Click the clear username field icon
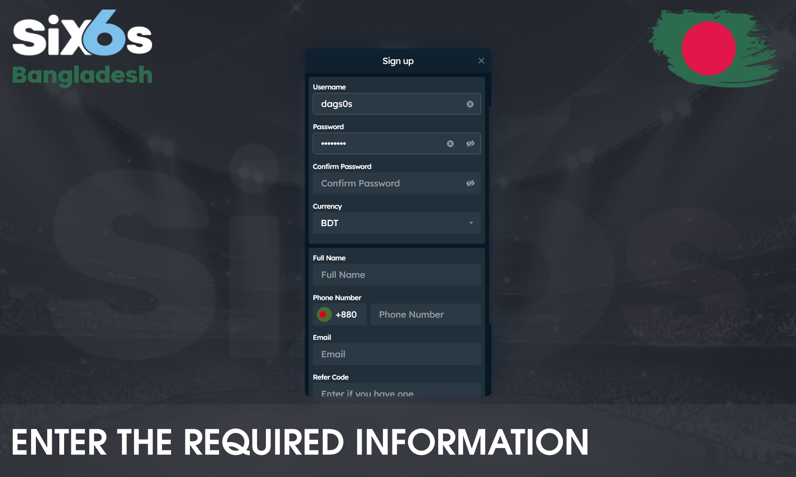 pyautogui.click(x=470, y=104)
